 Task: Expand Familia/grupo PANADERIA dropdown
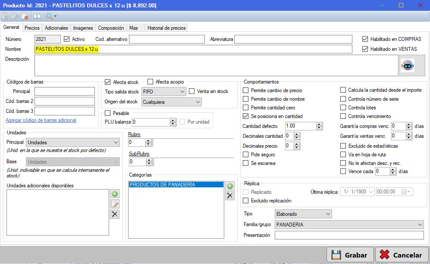tap(349, 224)
